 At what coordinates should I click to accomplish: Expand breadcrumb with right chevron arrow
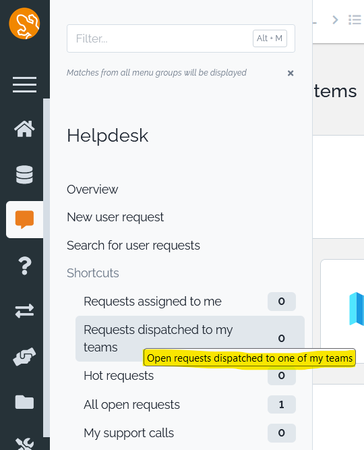(x=335, y=20)
